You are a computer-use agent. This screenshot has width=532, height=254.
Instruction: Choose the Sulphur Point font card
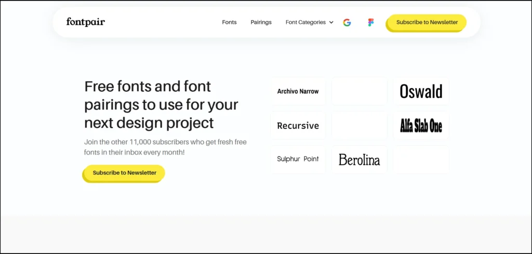[298, 160]
